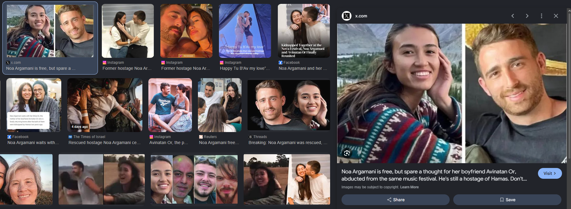Select the Threads 'Breaking: Noa Argamani was rescued' thumbnail

[x=289, y=105]
